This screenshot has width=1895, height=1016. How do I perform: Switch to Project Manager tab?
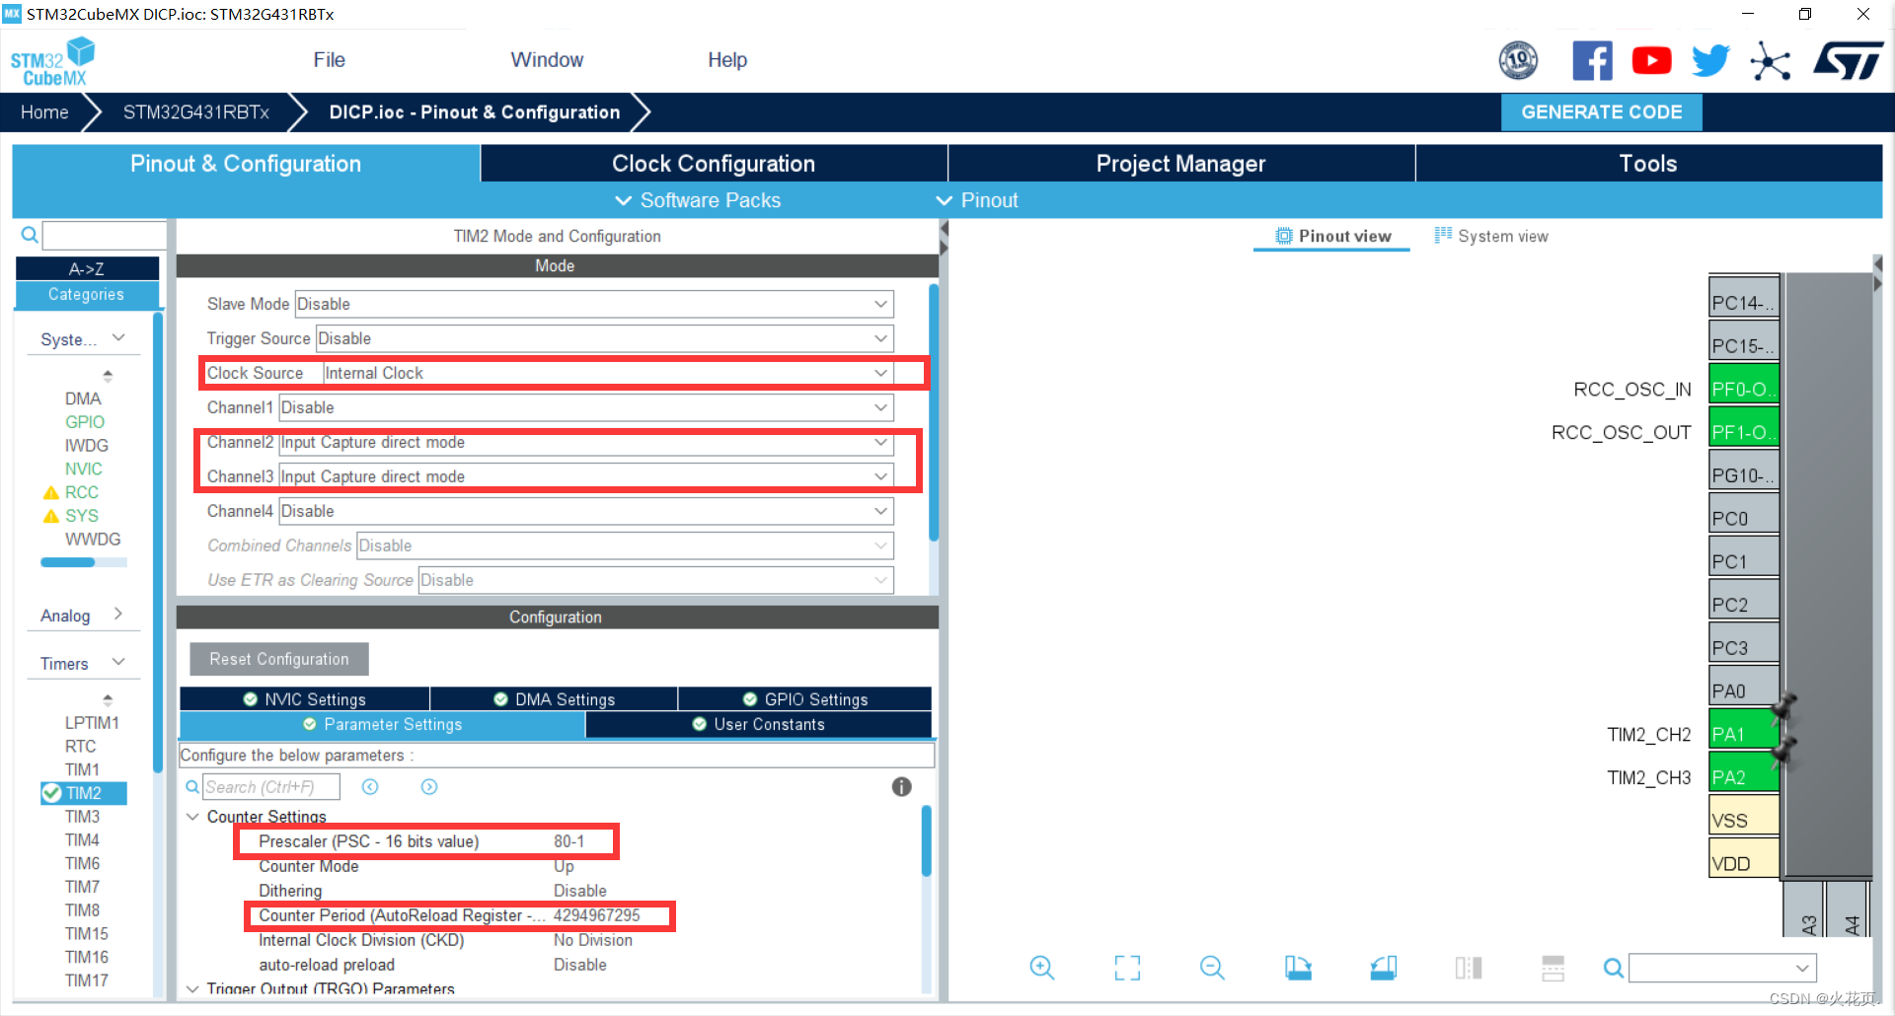pos(1181,164)
